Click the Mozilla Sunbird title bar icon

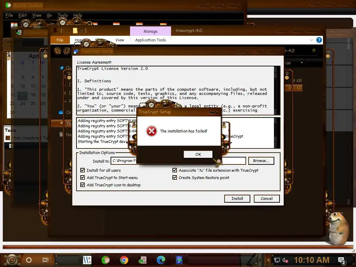tap(8, 5)
